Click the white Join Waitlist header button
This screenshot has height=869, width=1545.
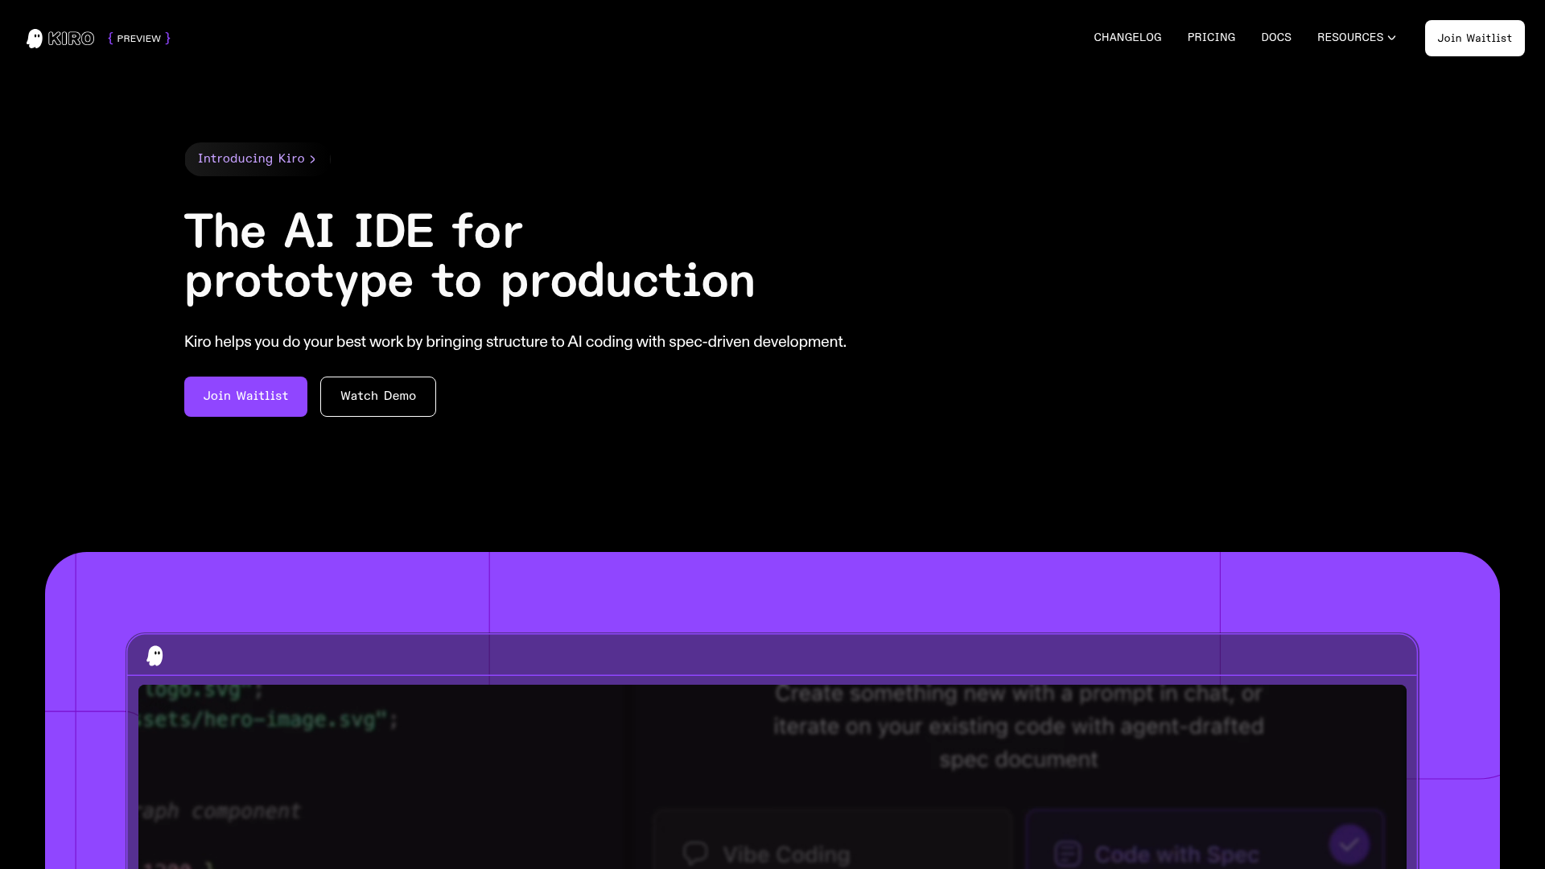pos(1474,39)
